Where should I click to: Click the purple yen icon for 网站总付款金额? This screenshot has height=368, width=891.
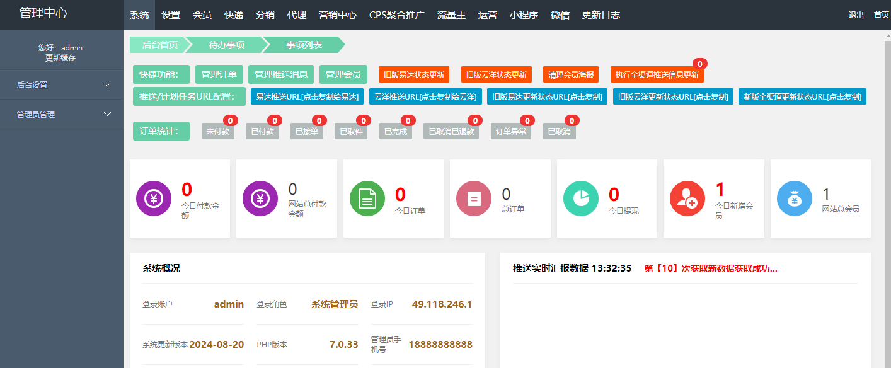coord(260,198)
